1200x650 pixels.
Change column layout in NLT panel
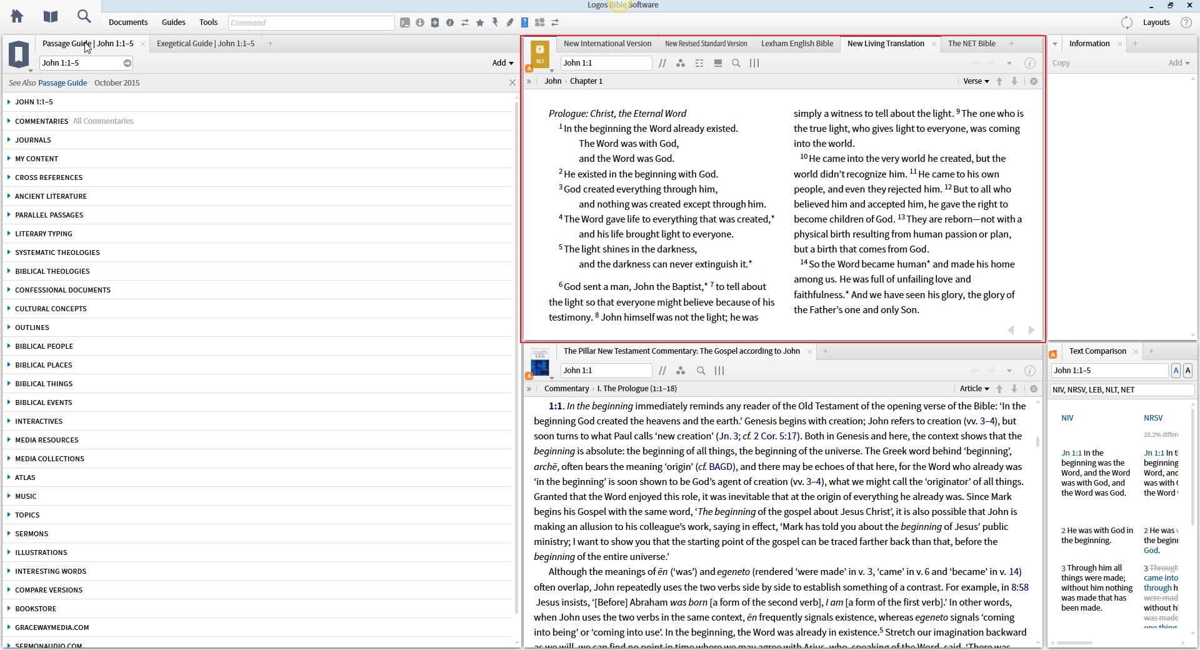754,63
